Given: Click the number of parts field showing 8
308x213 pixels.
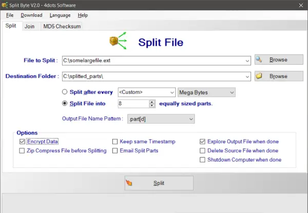Looking at the screenshot, I should tap(133, 104).
